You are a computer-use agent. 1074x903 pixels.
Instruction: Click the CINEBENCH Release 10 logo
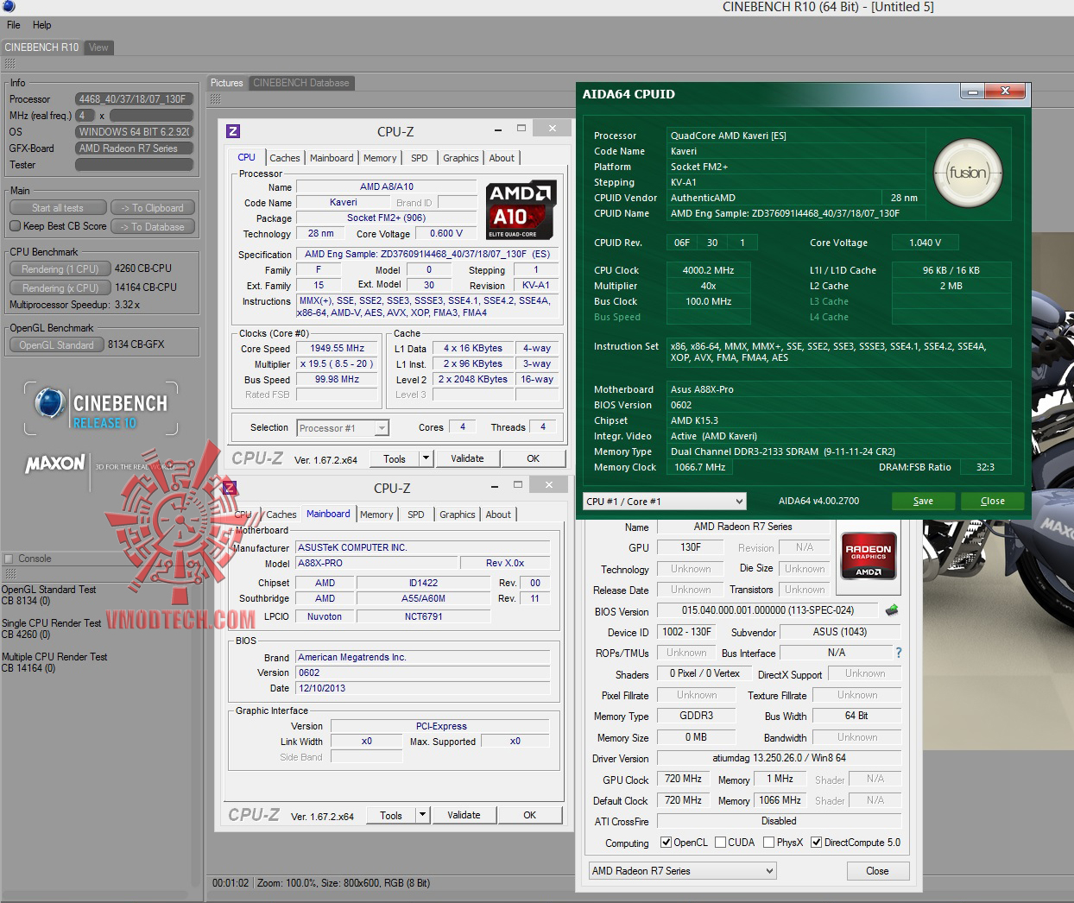[101, 408]
